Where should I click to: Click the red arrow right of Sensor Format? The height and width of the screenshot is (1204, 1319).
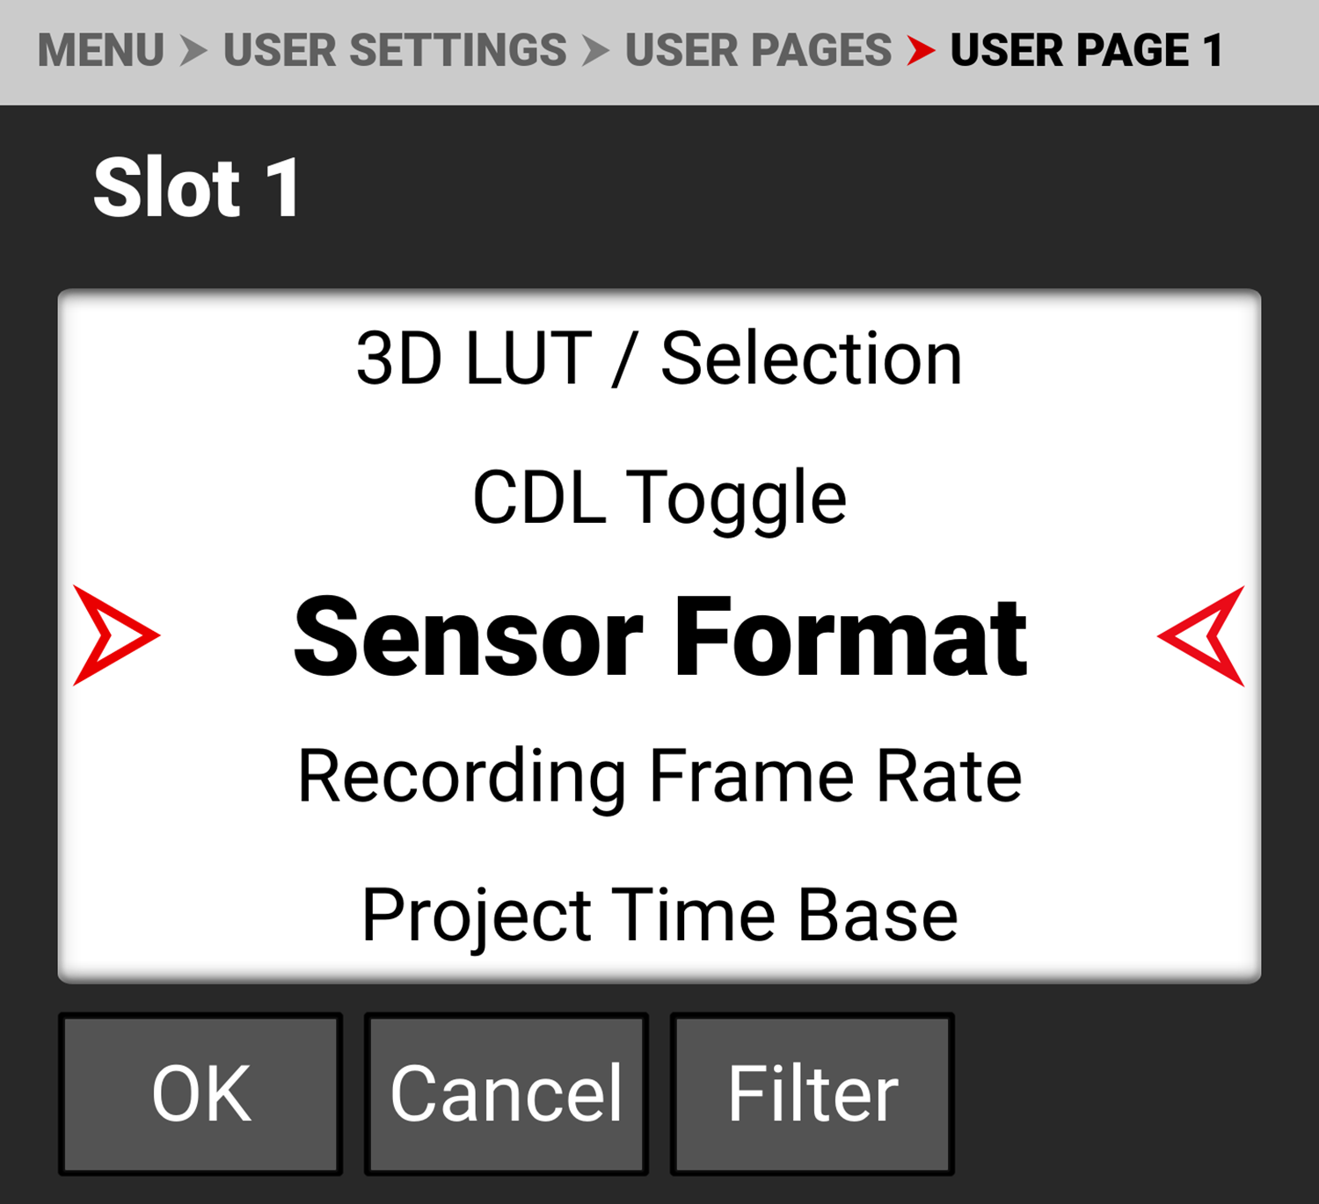[x=1203, y=635]
